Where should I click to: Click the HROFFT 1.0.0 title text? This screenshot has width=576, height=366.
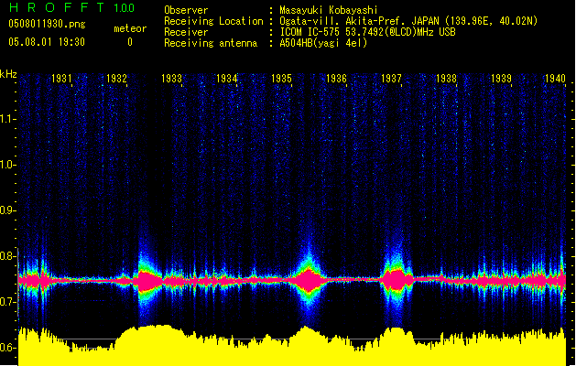[71, 7]
